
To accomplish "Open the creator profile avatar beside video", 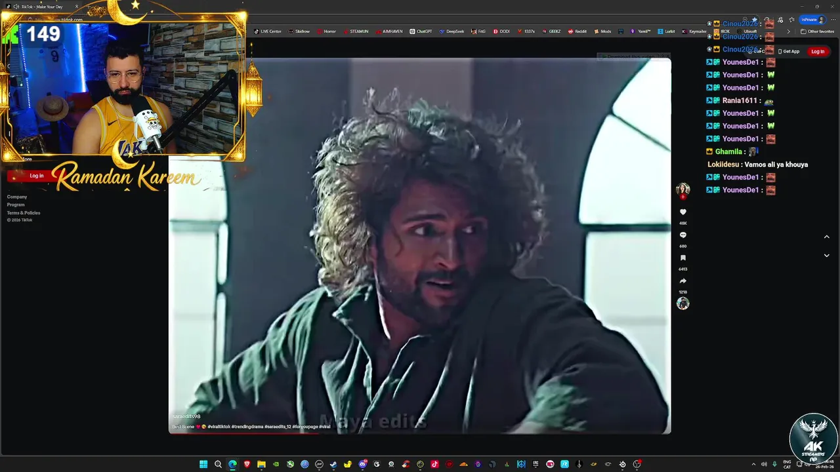I will coord(682,189).
